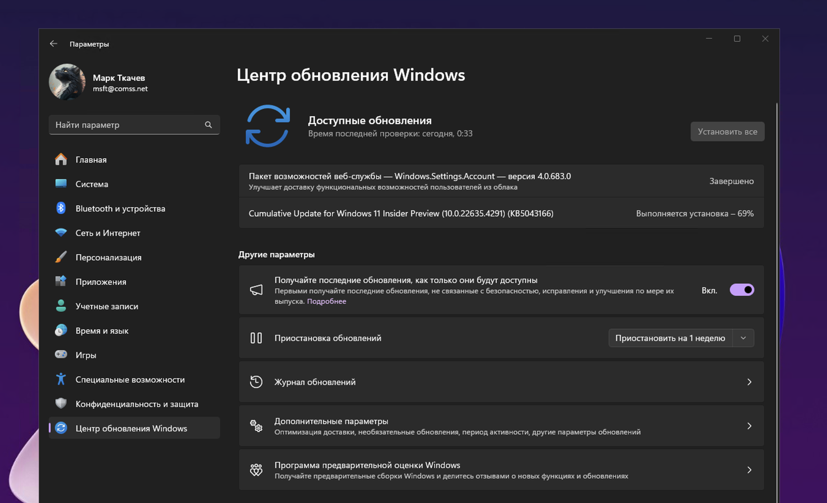Click the Bluetooth icon in the sidebar

[61, 208]
